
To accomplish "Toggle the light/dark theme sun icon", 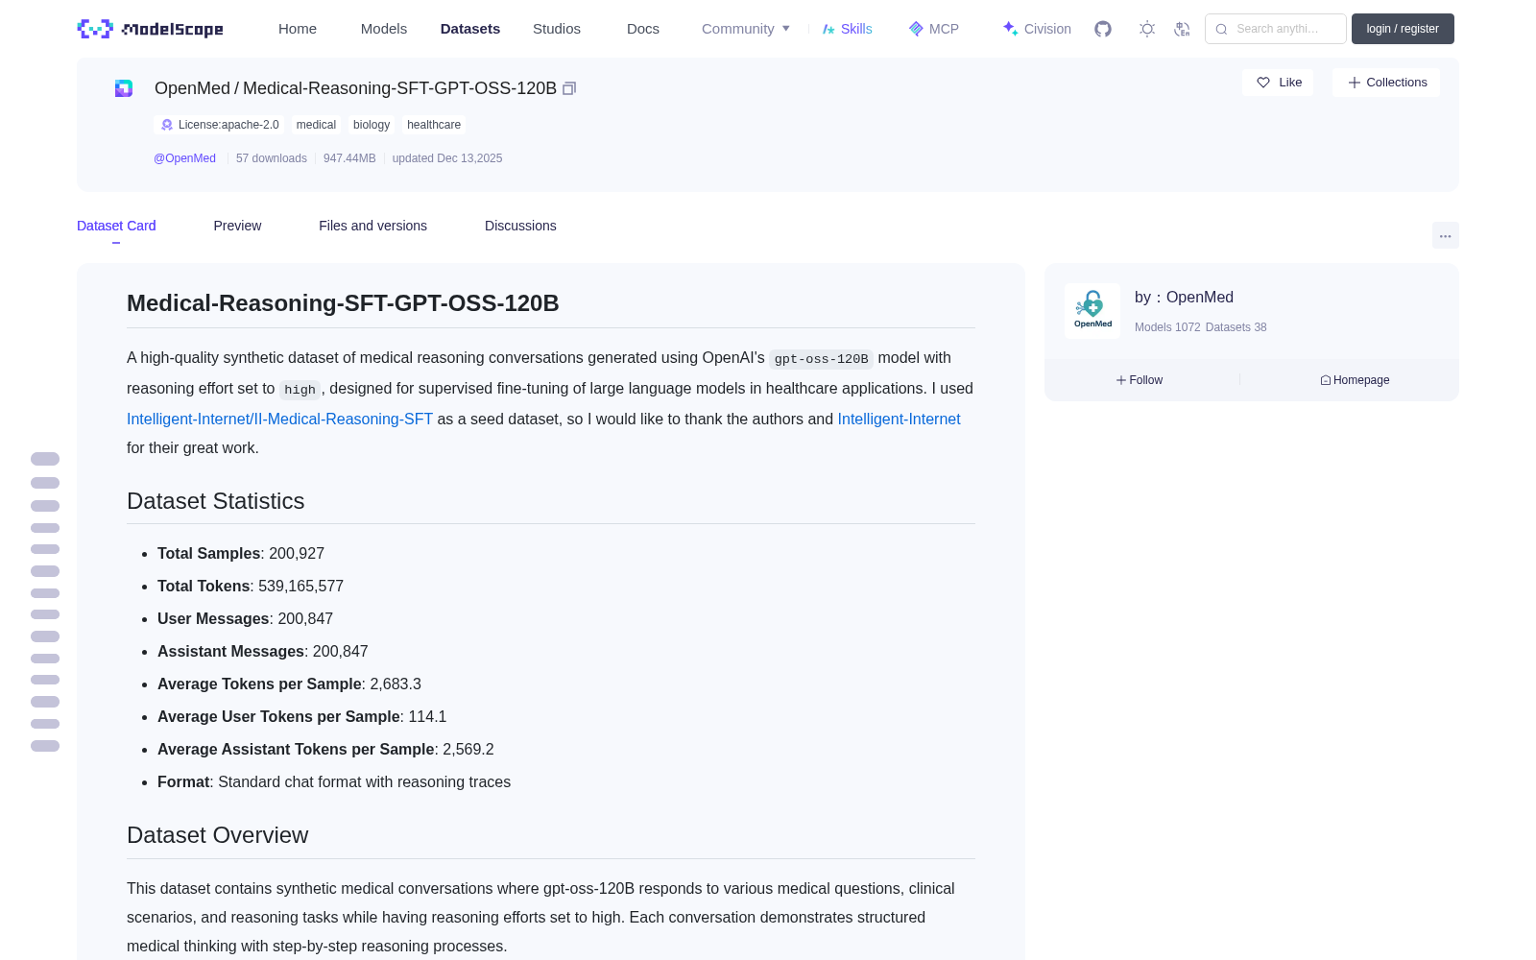I will tap(1147, 29).
